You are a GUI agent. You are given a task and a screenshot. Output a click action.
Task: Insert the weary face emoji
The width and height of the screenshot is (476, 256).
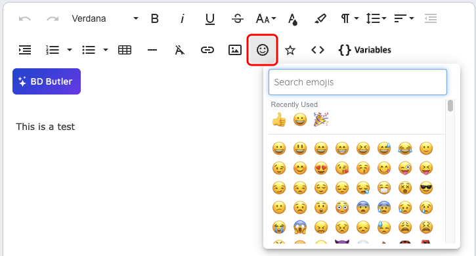405,227
